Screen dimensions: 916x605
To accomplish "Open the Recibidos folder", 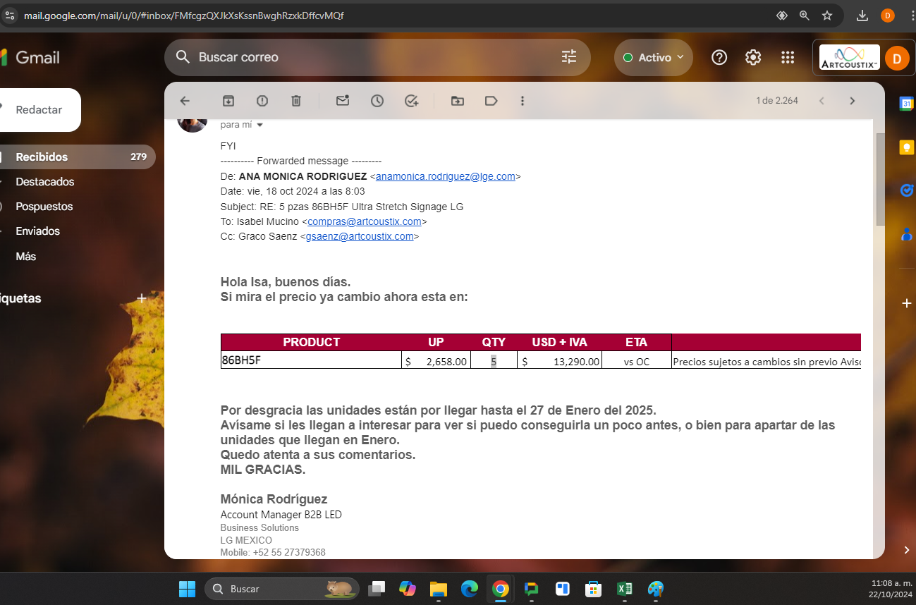I will pos(78,157).
